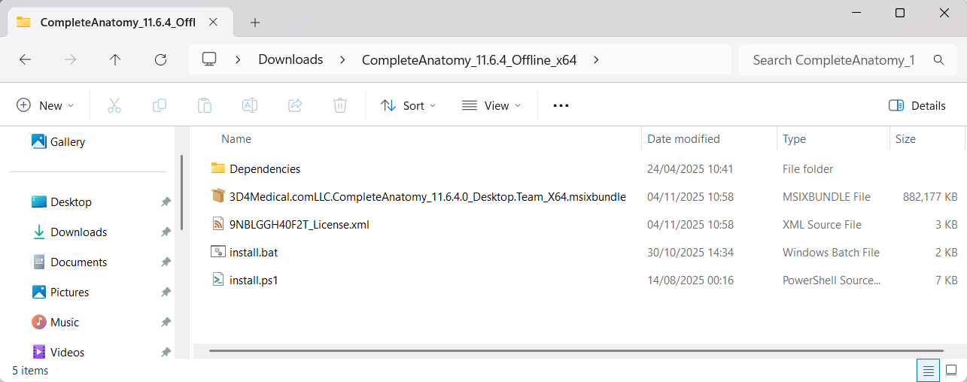The width and height of the screenshot is (967, 382).
Task: Expand chevron after CompleteAnatomy_11.6.4_Offline_x64 breadcrumb
Action: (596, 59)
